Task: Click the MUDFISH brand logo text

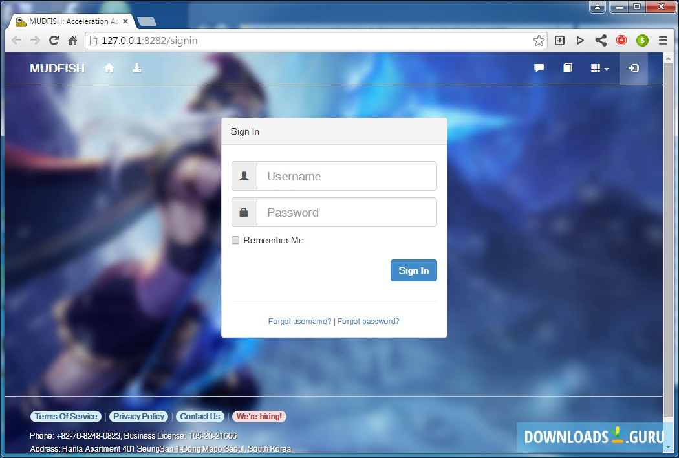Action: [x=57, y=69]
